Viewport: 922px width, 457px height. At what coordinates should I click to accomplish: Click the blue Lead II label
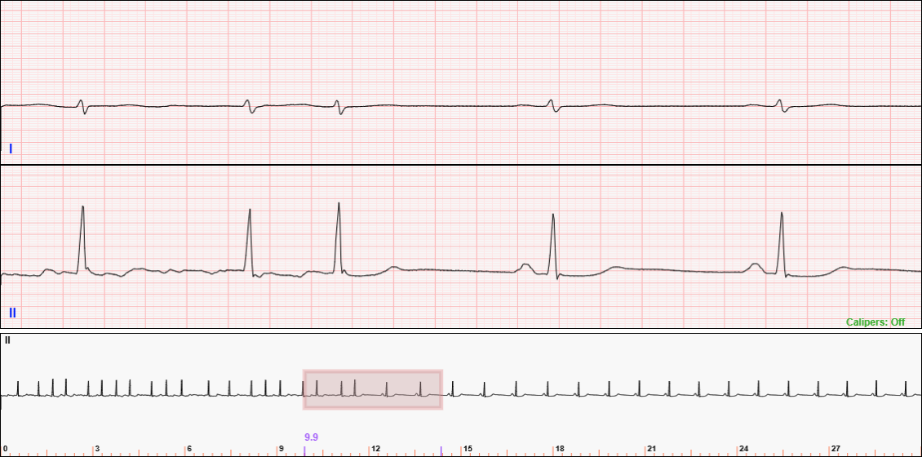tap(12, 313)
